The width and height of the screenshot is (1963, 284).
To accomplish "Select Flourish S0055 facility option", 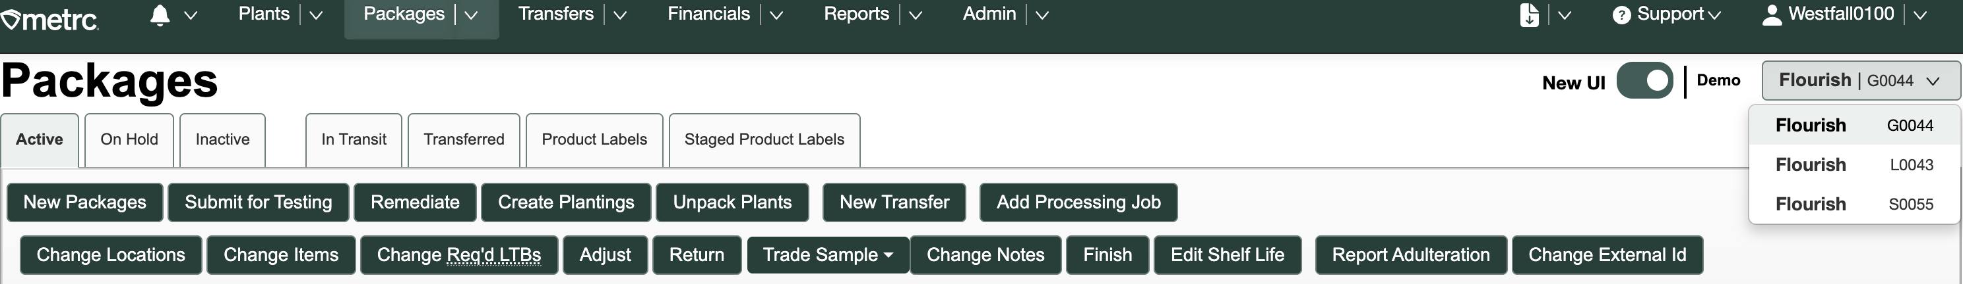I will click(x=1854, y=204).
